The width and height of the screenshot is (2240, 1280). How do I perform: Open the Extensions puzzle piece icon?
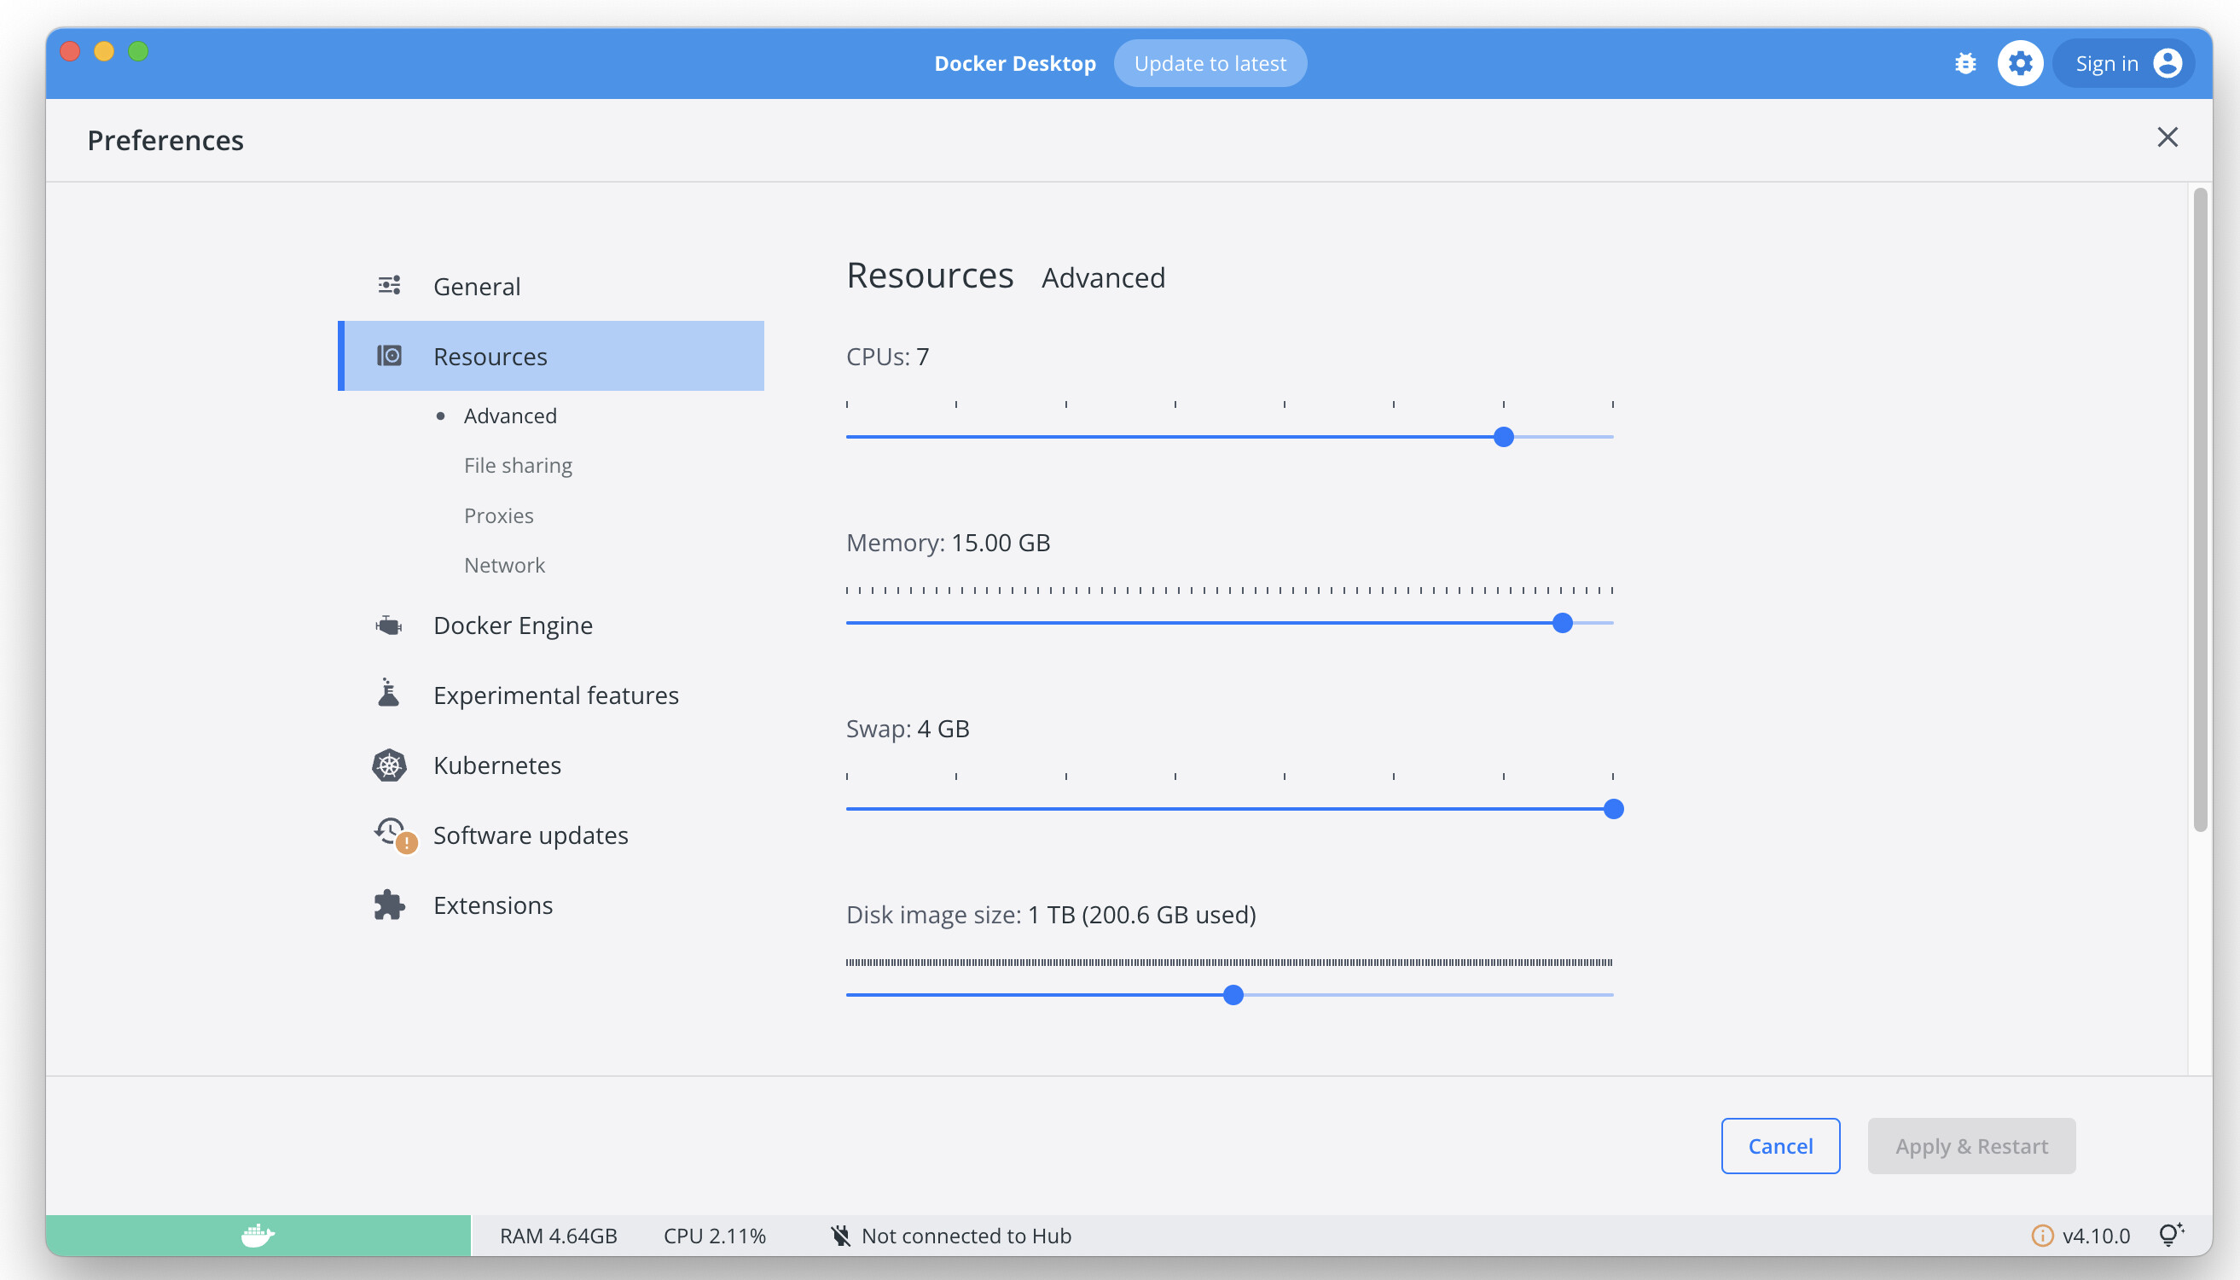pos(388,905)
